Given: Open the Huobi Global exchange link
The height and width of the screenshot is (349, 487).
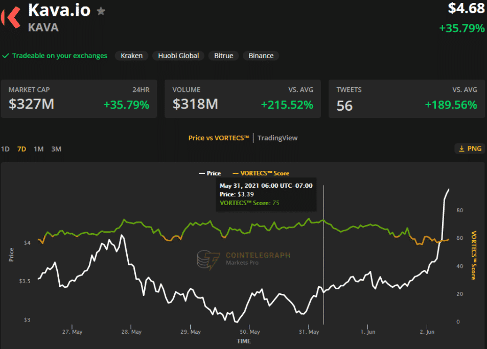Looking at the screenshot, I should [178, 56].
